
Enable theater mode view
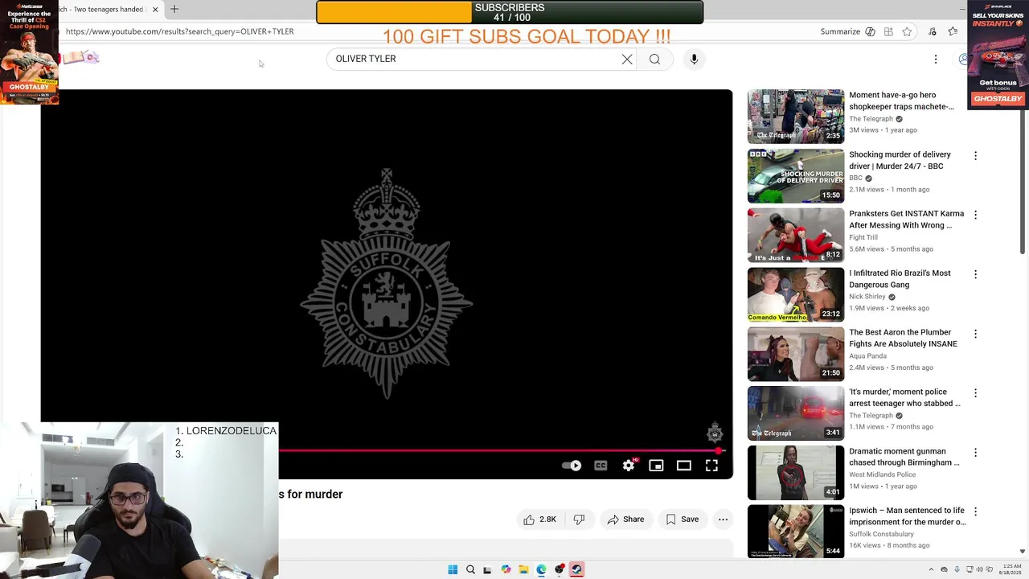pyautogui.click(x=684, y=466)
